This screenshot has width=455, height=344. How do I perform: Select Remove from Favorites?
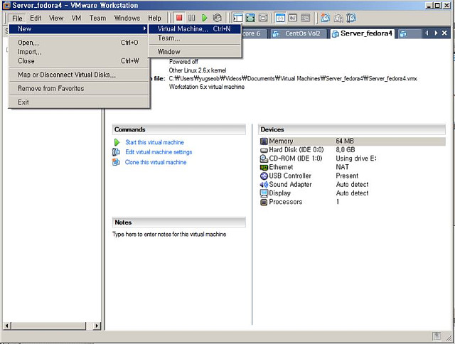tap(78, 88)
